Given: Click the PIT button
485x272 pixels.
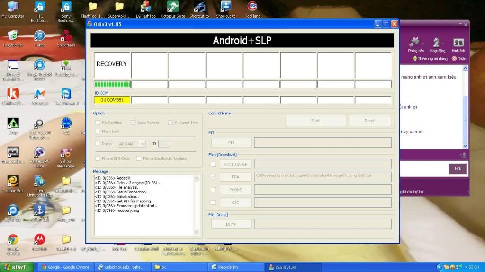Looking at the screenshot, I should click(231, 142).
